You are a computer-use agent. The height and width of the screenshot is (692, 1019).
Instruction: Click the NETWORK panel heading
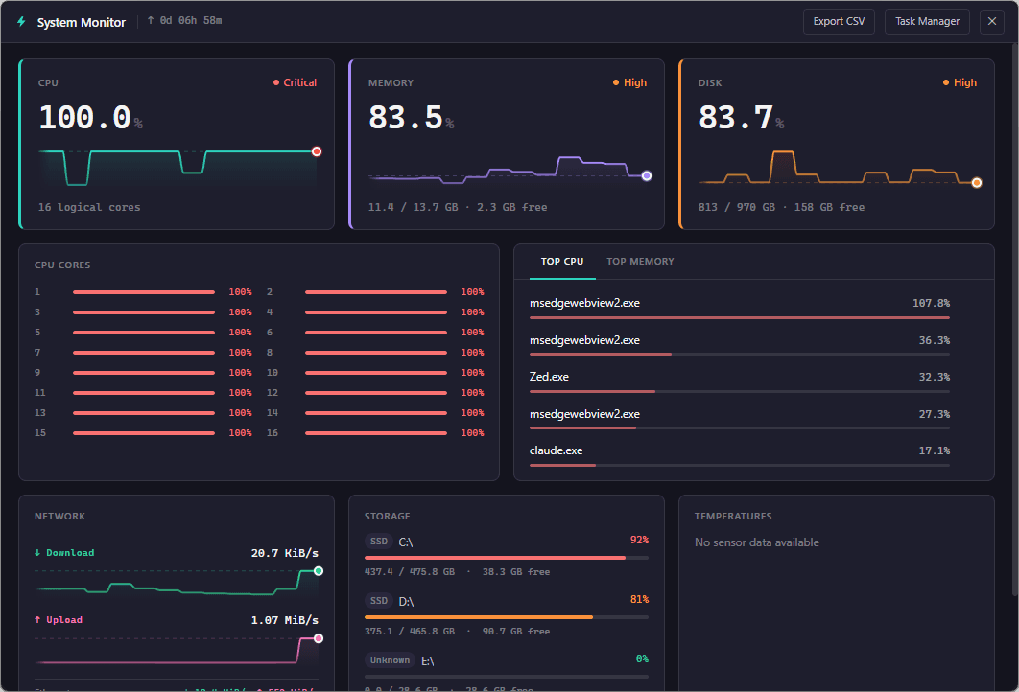click(59, 516)
